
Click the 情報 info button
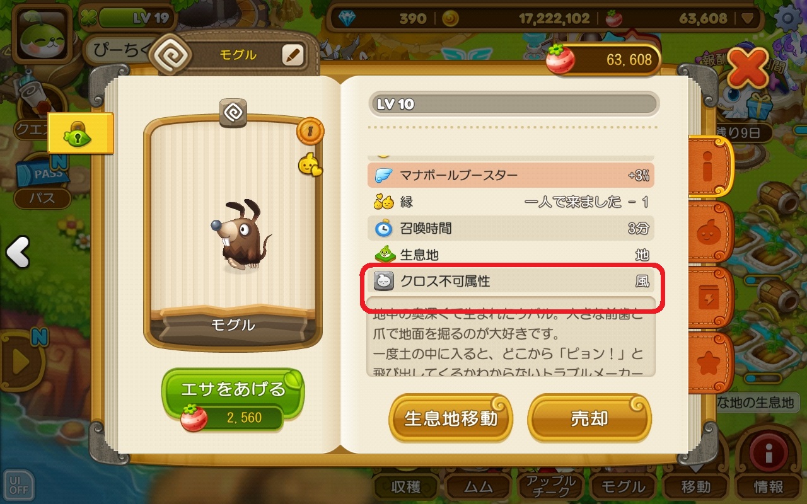(x=768, y=486)
